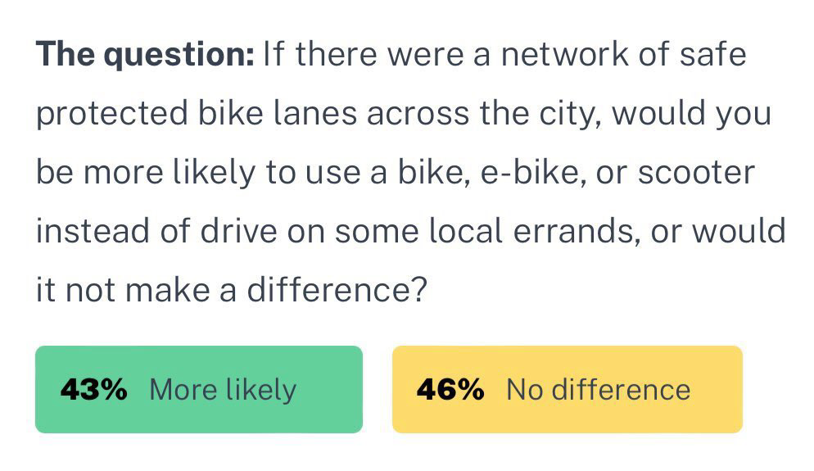Select the yellow "No difference" answer box
The height and width of the screenshot is (471, 814).
[x=567, y=389]
